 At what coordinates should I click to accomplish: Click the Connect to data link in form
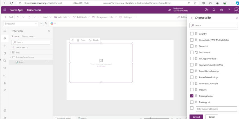click(x=101, y=66)
